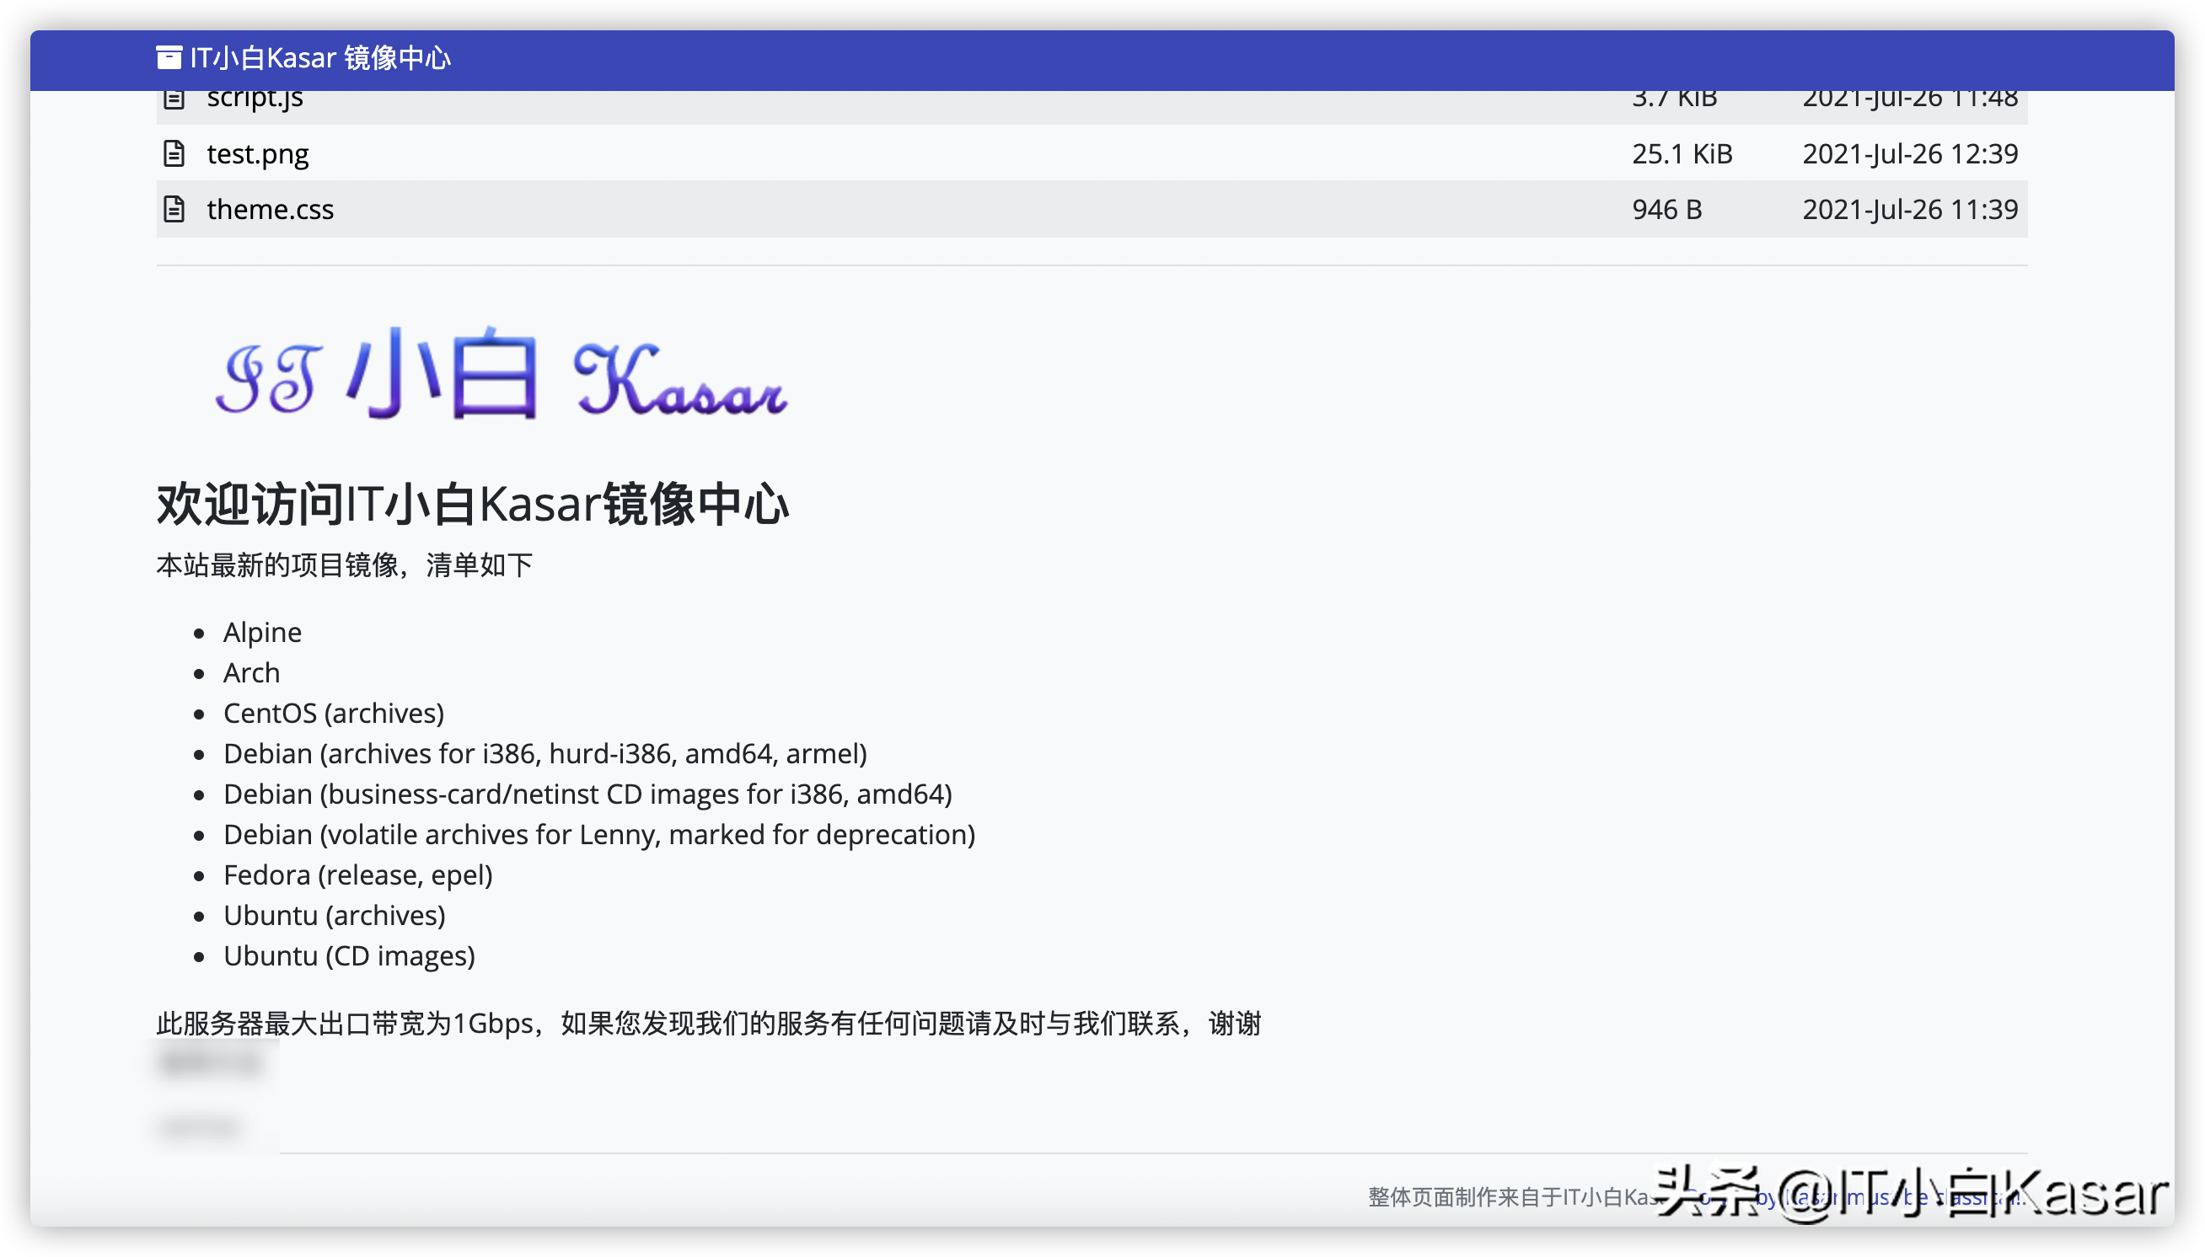Select the CentOS (archives) list item
The image size is (2205, 1257).
pos(334,713)
